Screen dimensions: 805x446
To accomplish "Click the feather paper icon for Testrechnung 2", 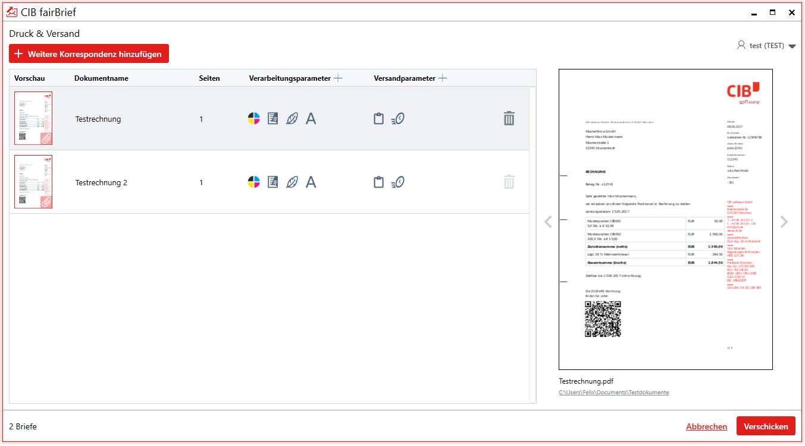I will click(292, 182).
